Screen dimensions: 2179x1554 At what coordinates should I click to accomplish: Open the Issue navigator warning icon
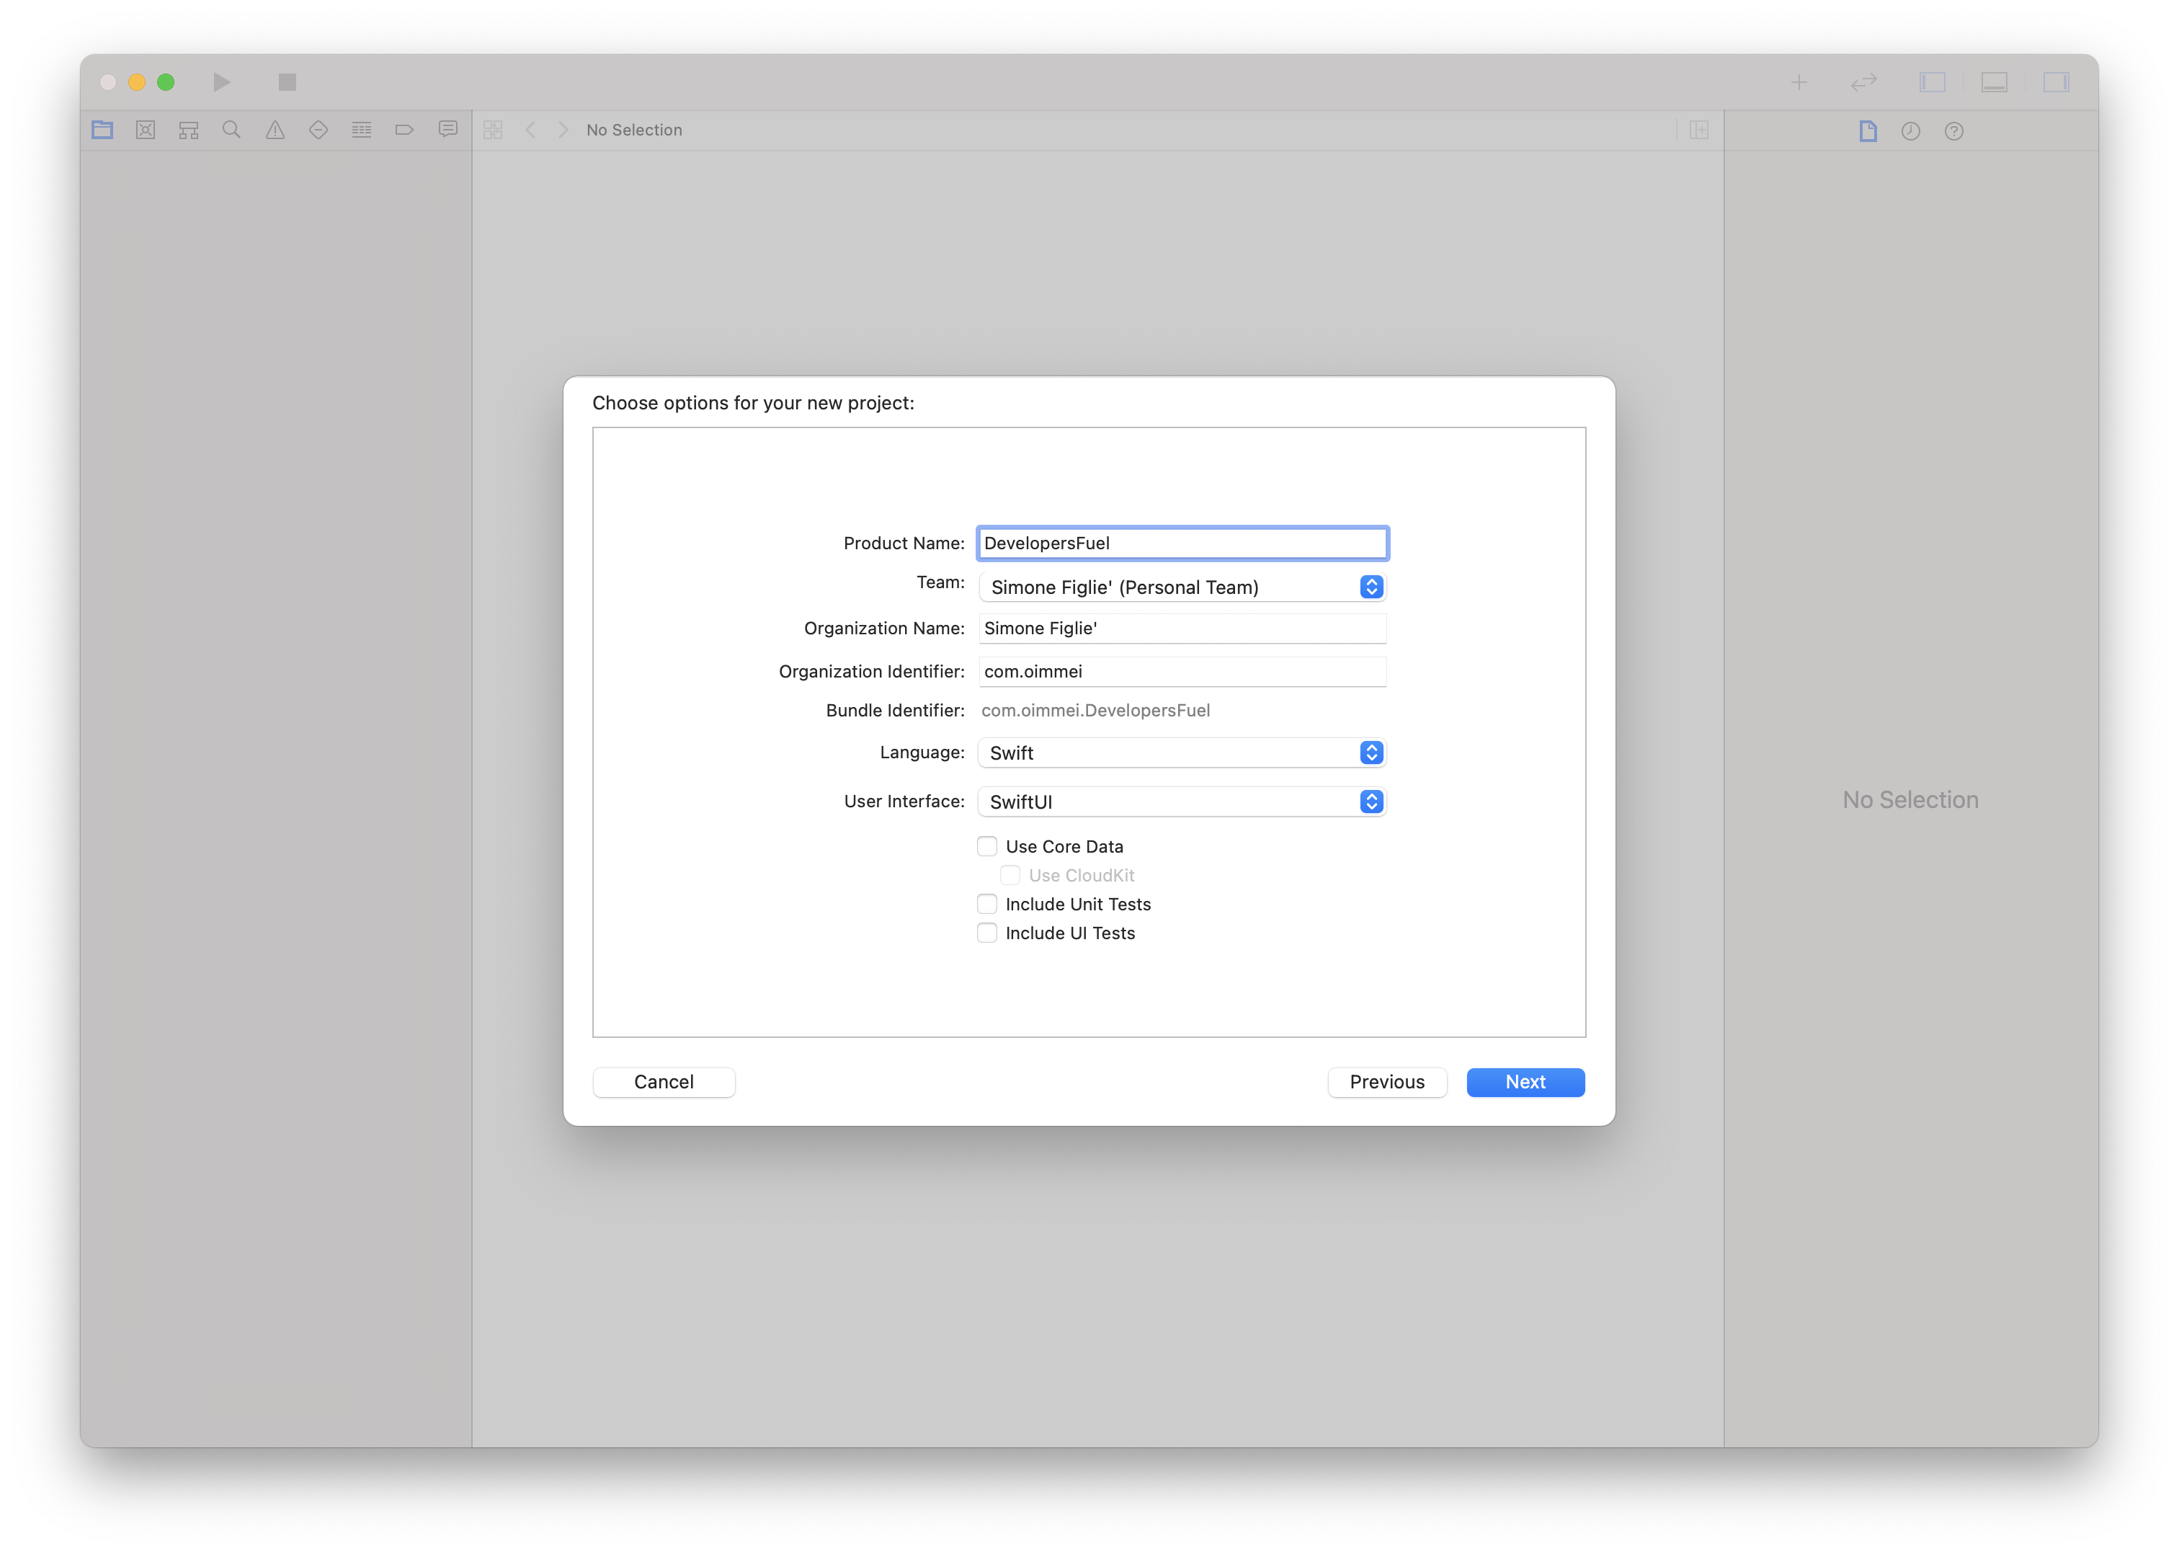275,130
